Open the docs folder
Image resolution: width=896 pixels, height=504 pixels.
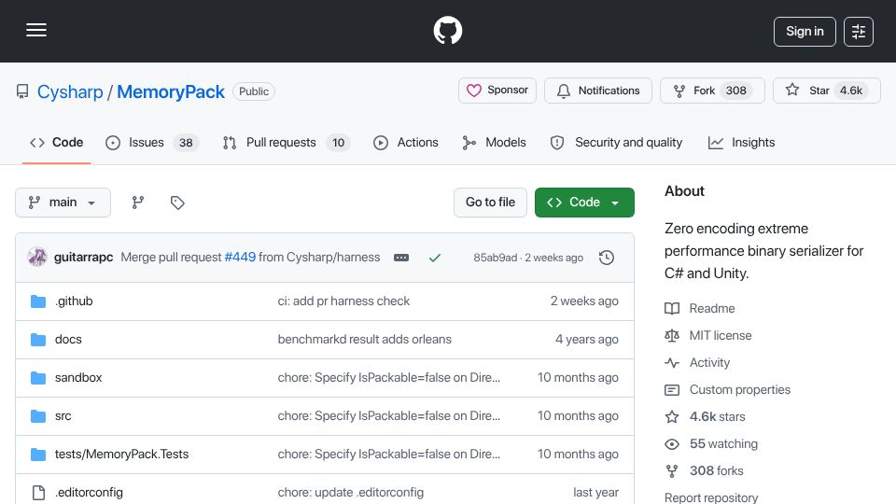(x=68, y=340)
